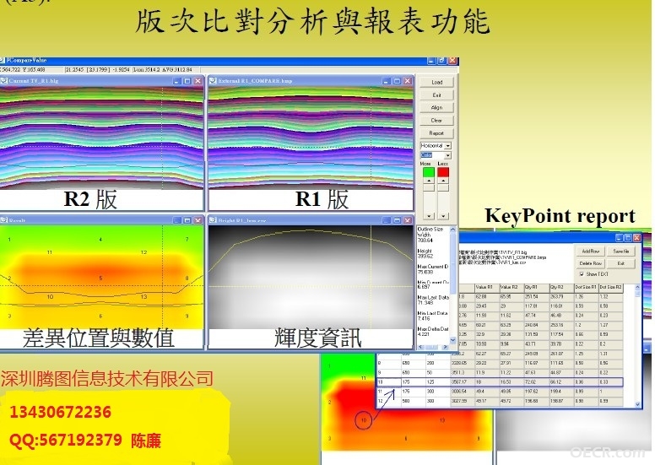Image resolution: width=655 pixels, height=465 pixels.
Task: Maximize the KeyPoint report window
Action: [628, 238]
